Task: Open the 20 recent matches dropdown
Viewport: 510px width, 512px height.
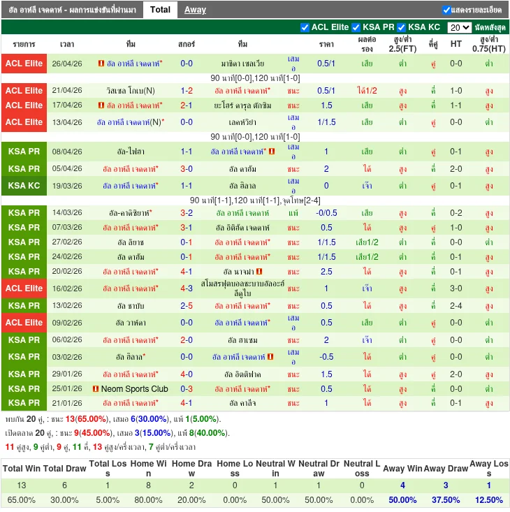Action: click(459, 27)
